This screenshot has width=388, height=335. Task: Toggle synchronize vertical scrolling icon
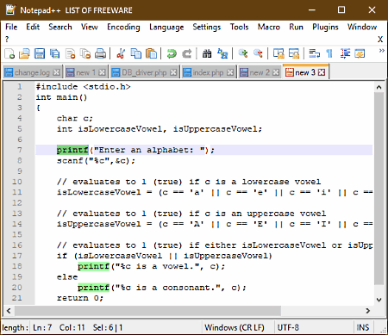point(278,53)
